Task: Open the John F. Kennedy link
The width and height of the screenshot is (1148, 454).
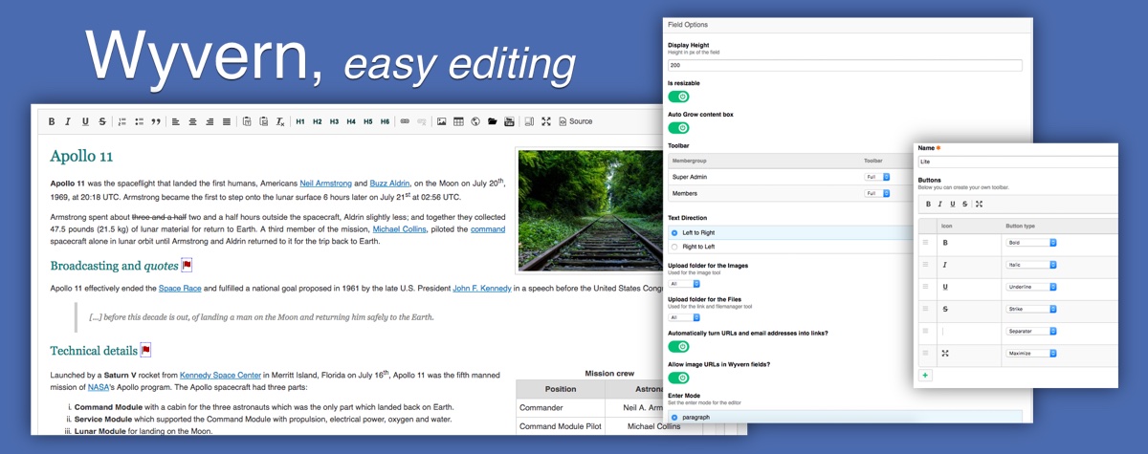Action: pyautogui.click(x=481, y=288)
